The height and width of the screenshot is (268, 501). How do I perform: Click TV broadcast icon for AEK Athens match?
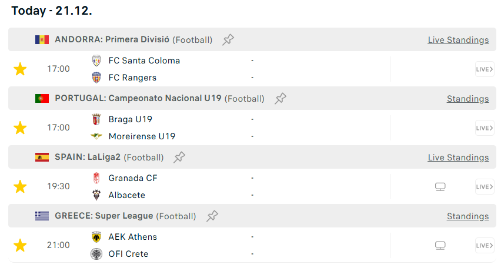(x=440, y=246)
